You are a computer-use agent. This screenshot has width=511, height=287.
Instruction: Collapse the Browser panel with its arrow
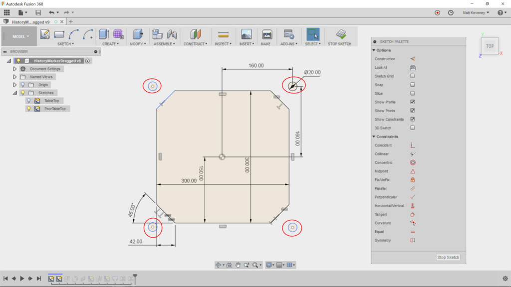(x=5, y=51)
